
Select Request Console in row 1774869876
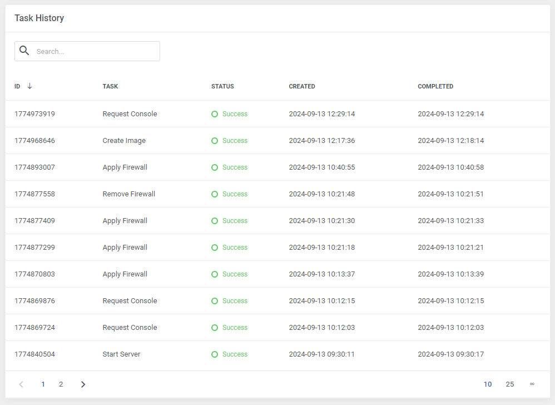pos(130,302)
